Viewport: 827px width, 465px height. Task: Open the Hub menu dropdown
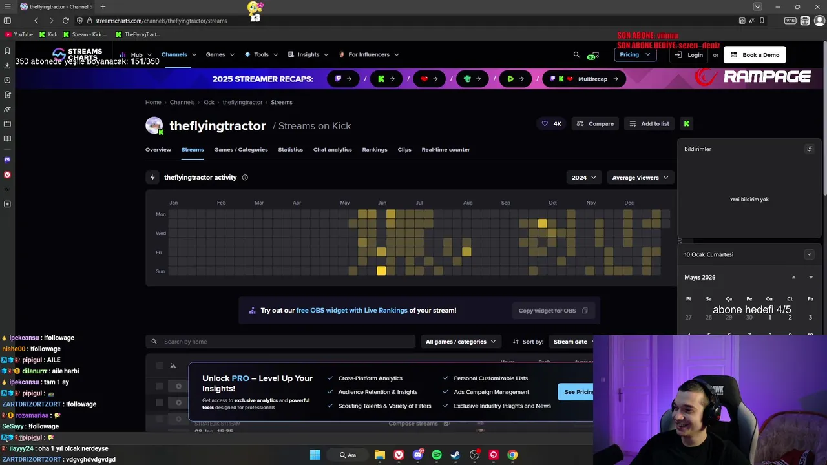136,55
